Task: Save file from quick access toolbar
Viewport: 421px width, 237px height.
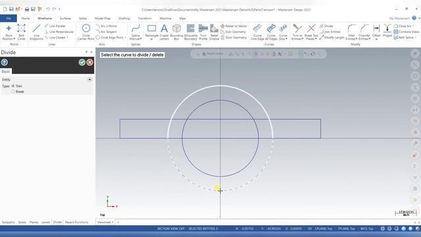Action: [11, 9]
